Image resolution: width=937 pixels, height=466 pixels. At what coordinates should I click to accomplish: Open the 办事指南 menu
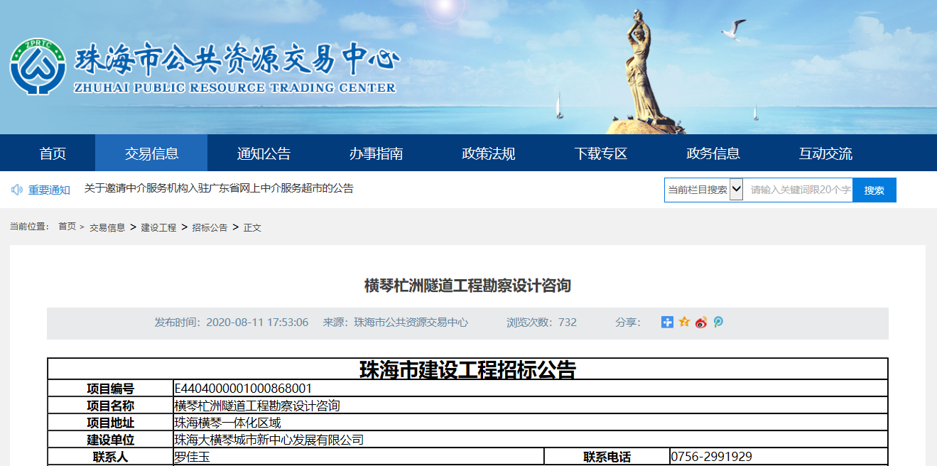click(376, 153)
